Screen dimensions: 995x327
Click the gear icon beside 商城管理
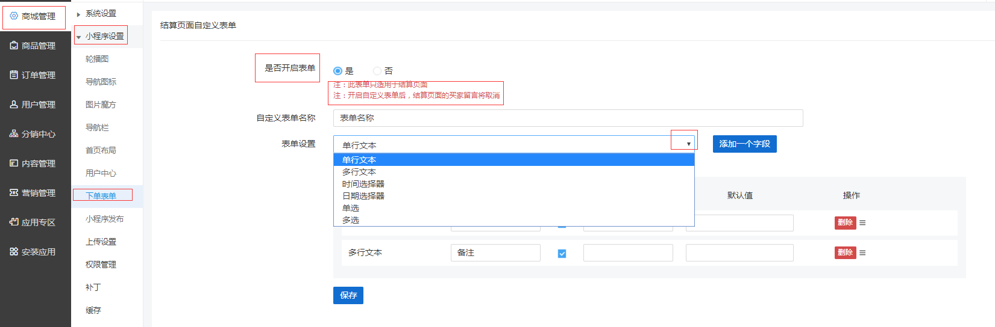point(14,16)
